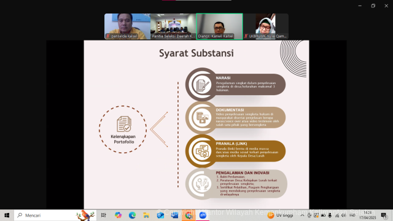Viewport: 393px width, 221px height.
Task: Open Task View on the taskbar
Action: (x=104, y=215)
